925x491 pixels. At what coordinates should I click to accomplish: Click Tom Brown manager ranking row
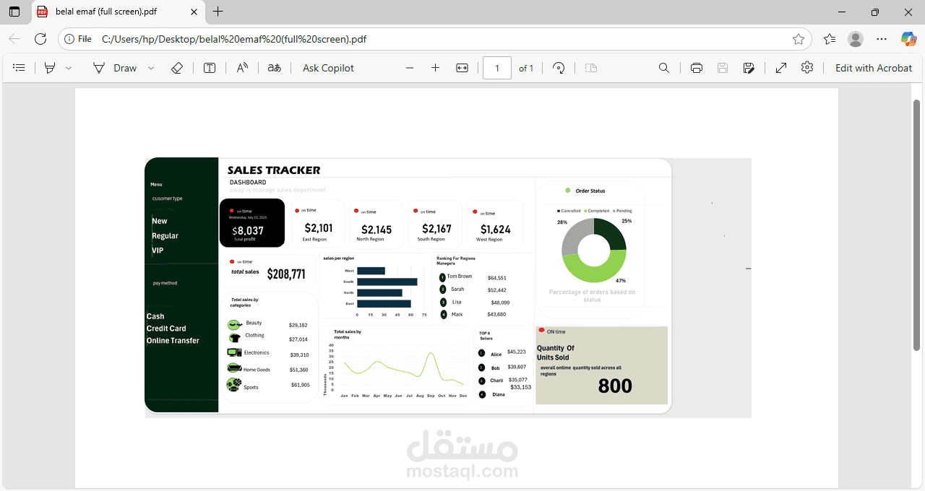pyautogui.click(x=473, y=277)
